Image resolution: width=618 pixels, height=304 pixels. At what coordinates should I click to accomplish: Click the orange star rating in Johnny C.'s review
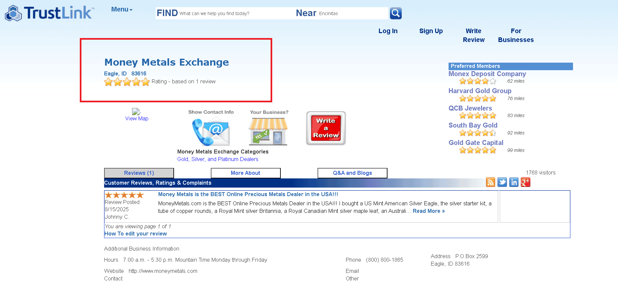pyautogui.click(x=124, y=195)
